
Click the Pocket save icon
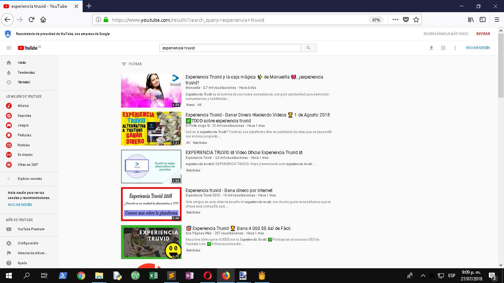pos(406,20)
